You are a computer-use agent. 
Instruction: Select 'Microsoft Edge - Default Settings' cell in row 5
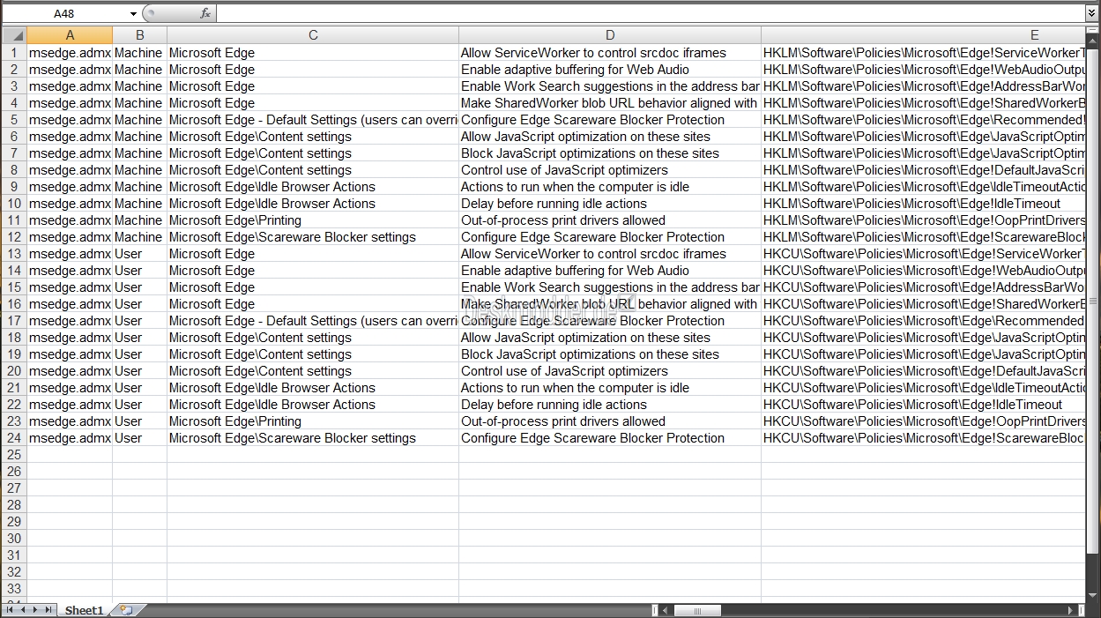(x=313, y=120)
